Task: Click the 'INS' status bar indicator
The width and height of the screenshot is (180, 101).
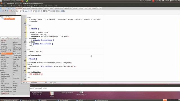Action: pos(46,82)
